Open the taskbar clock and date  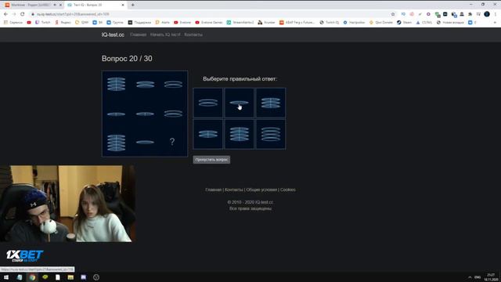point(491,277)
